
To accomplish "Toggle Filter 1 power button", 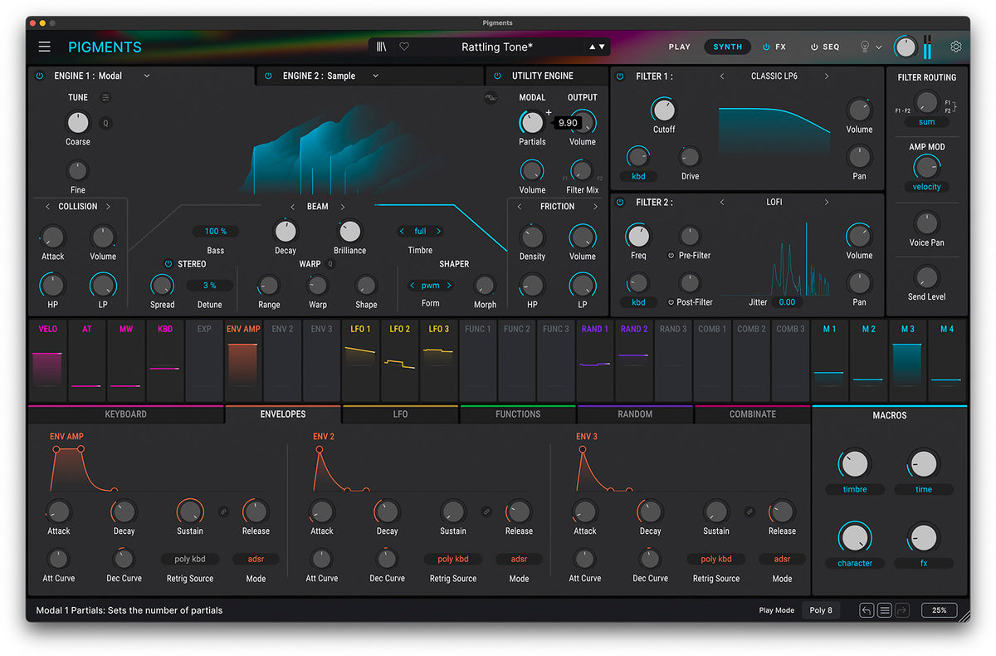I will click(620, 76).
